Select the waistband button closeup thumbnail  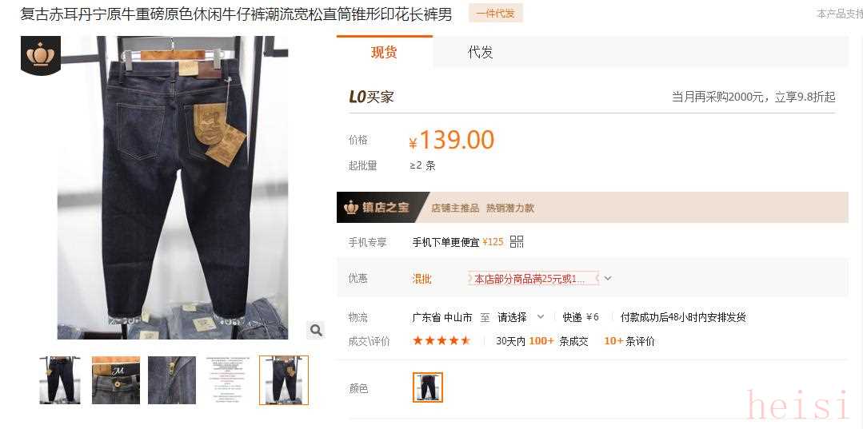coord(116,380)
